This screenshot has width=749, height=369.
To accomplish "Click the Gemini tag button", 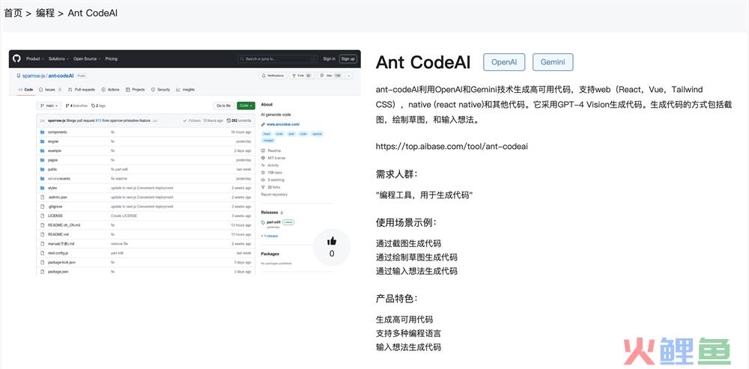I will pyautogui.click(x=553, y=62).
